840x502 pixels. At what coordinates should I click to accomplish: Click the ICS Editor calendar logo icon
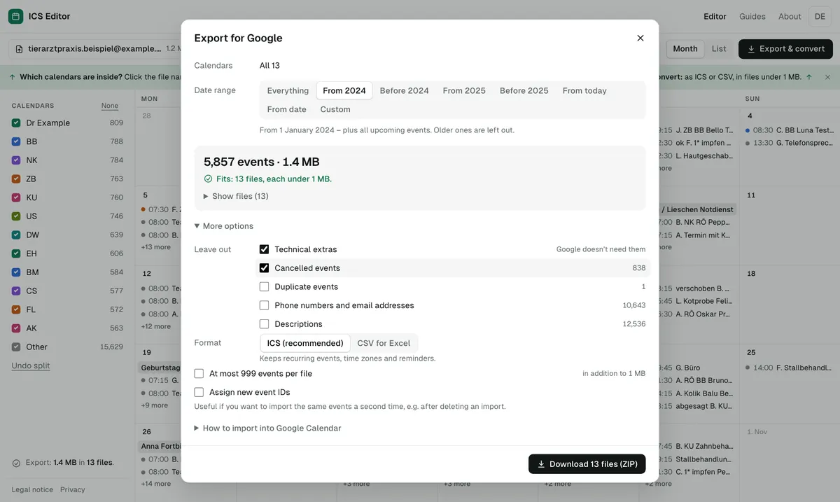coord(15,16)
